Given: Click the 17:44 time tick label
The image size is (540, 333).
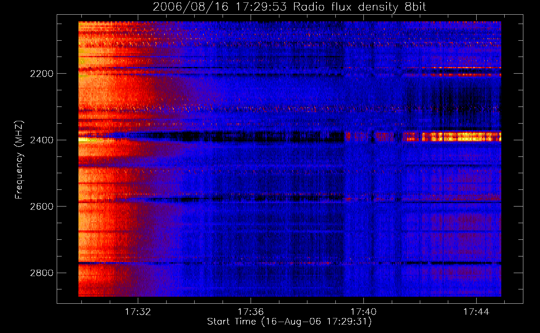Looking at the screenshot, I should coord(476,312).
